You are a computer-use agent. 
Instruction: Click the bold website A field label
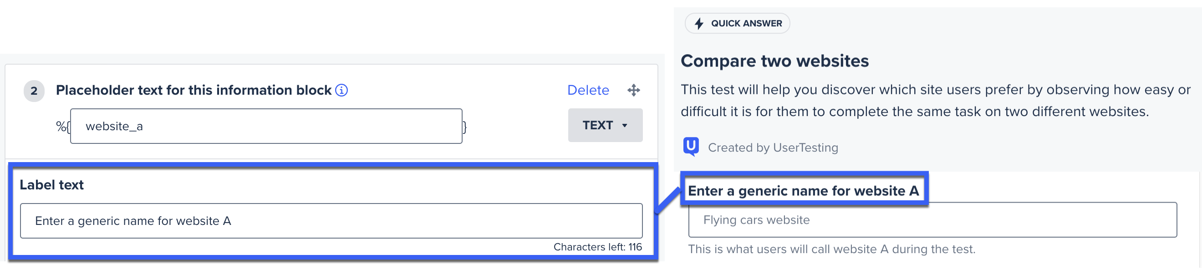[x=803, y=190]
